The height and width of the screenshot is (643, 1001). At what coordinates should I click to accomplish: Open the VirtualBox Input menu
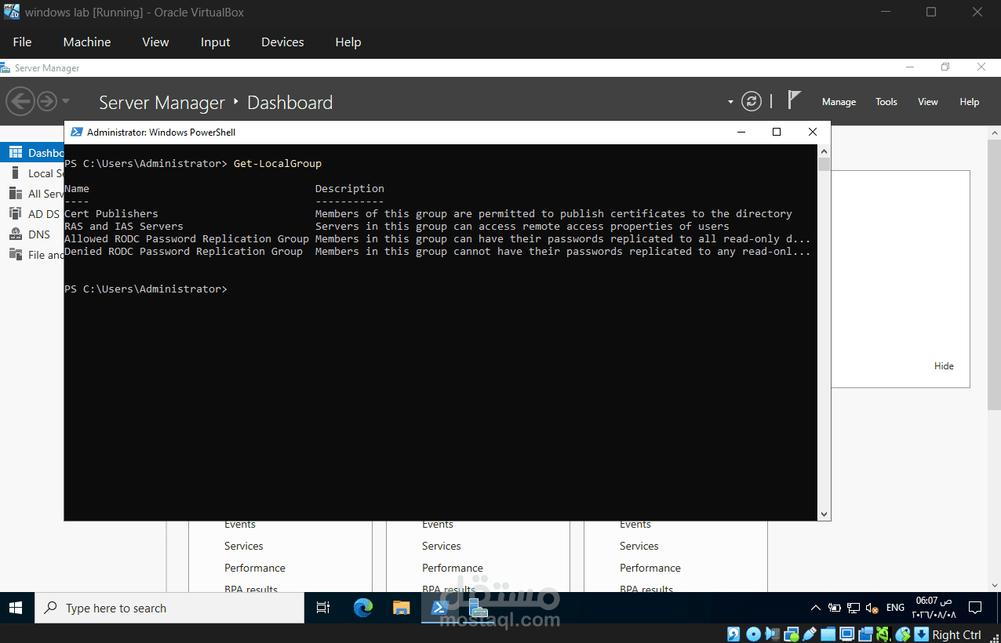point(215,42)
